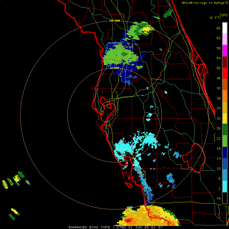The image size is (229, 229).
Task: Click the 54 legend value
Action: 219,58
